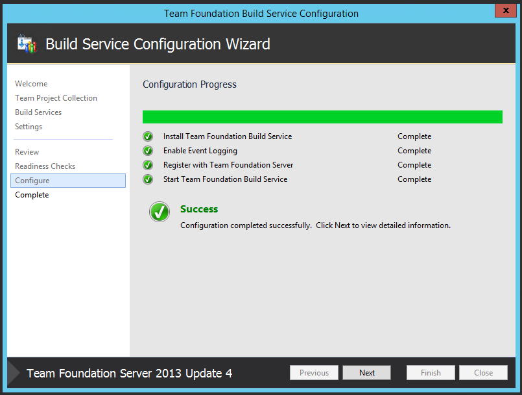Select the Build Services step
Screen dimensions: 522x395
coord(38,112)
